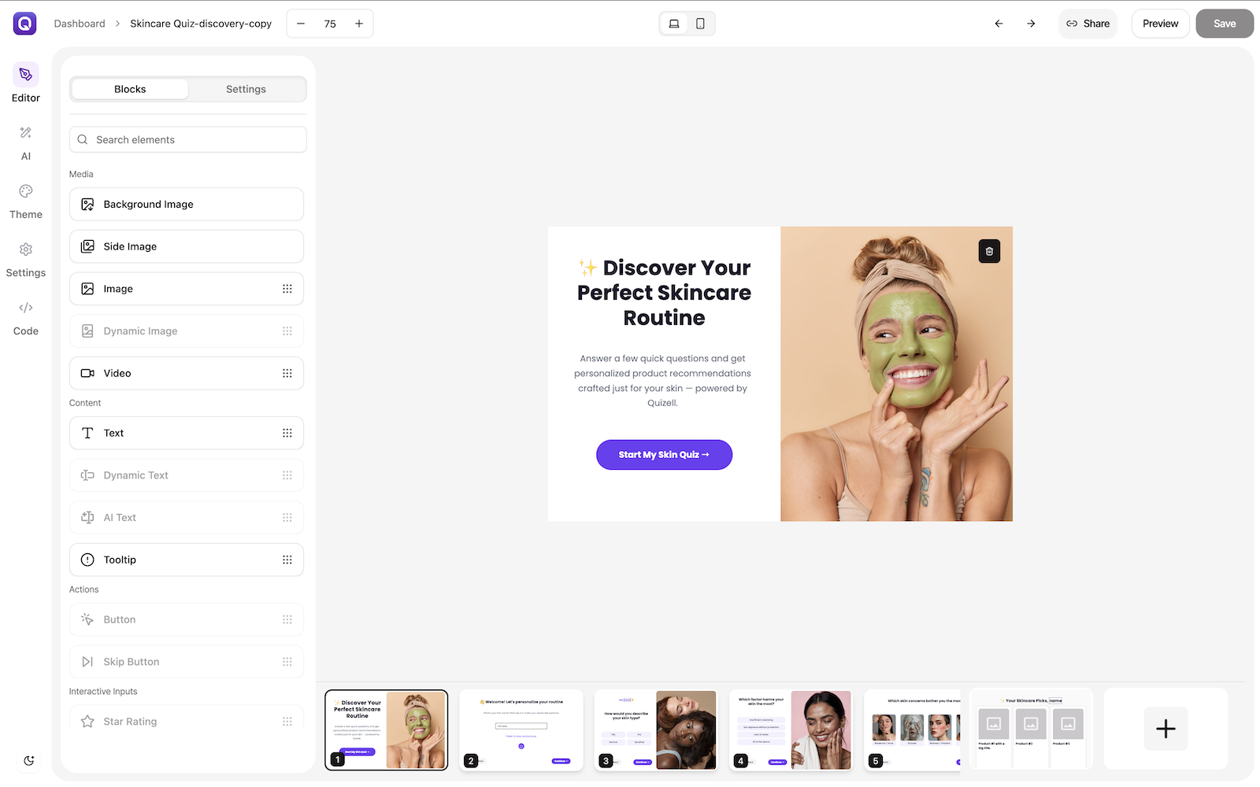Click the Tooltip block drag handle

(x=287, y=560)
